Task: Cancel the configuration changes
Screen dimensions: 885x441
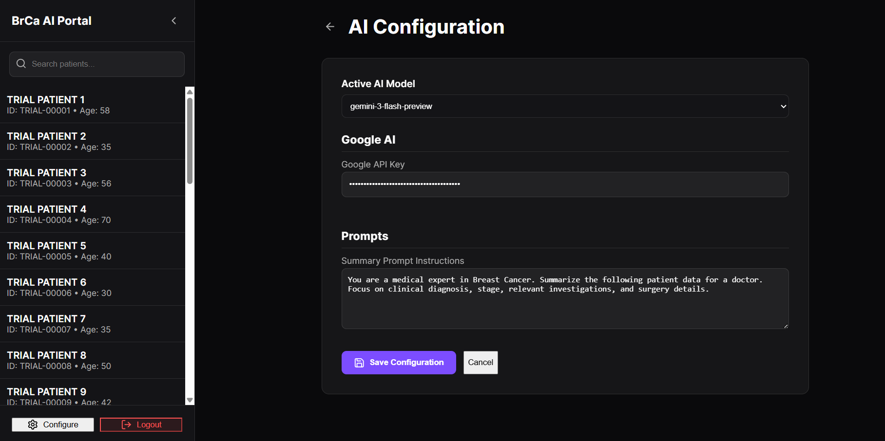Action: pos(480,363)
